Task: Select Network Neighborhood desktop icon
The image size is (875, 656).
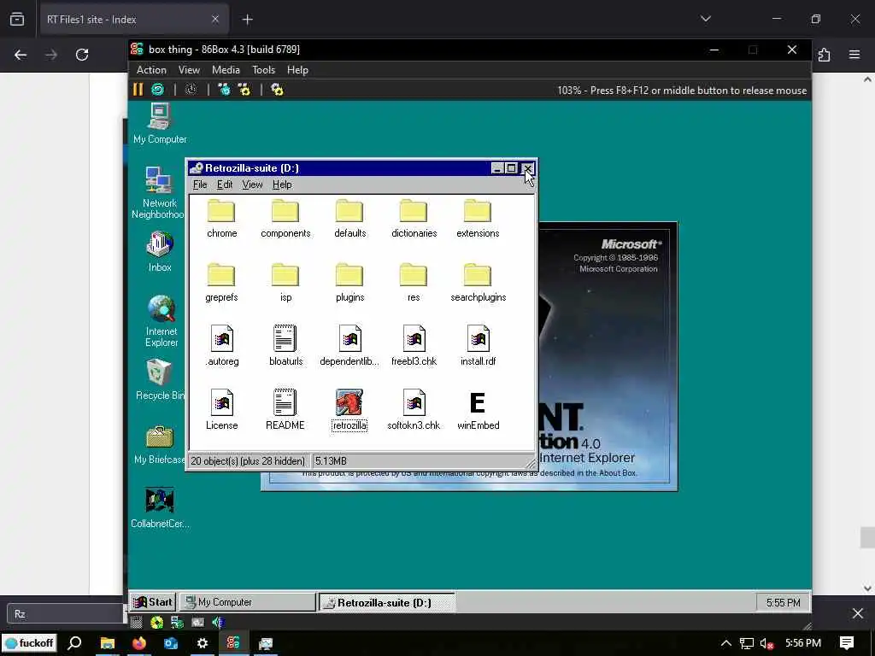Action: tap(158, 192)
